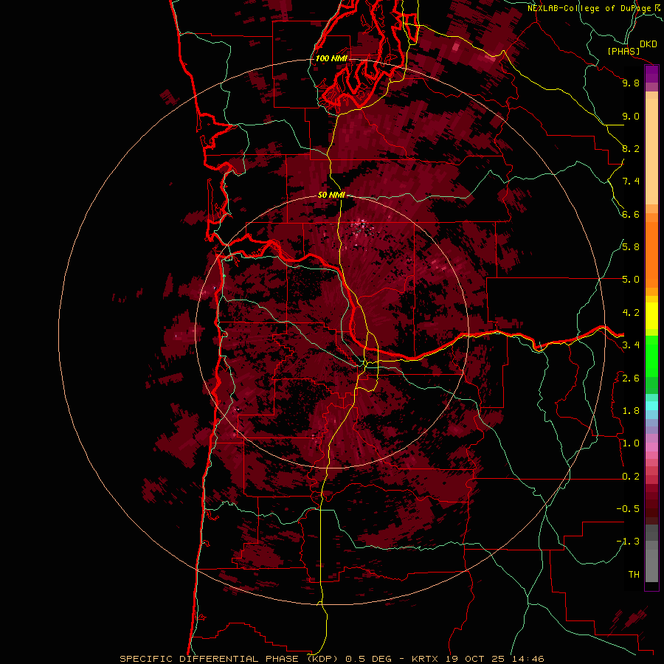Click the "50 NMI" range ring label

(331, 195)
